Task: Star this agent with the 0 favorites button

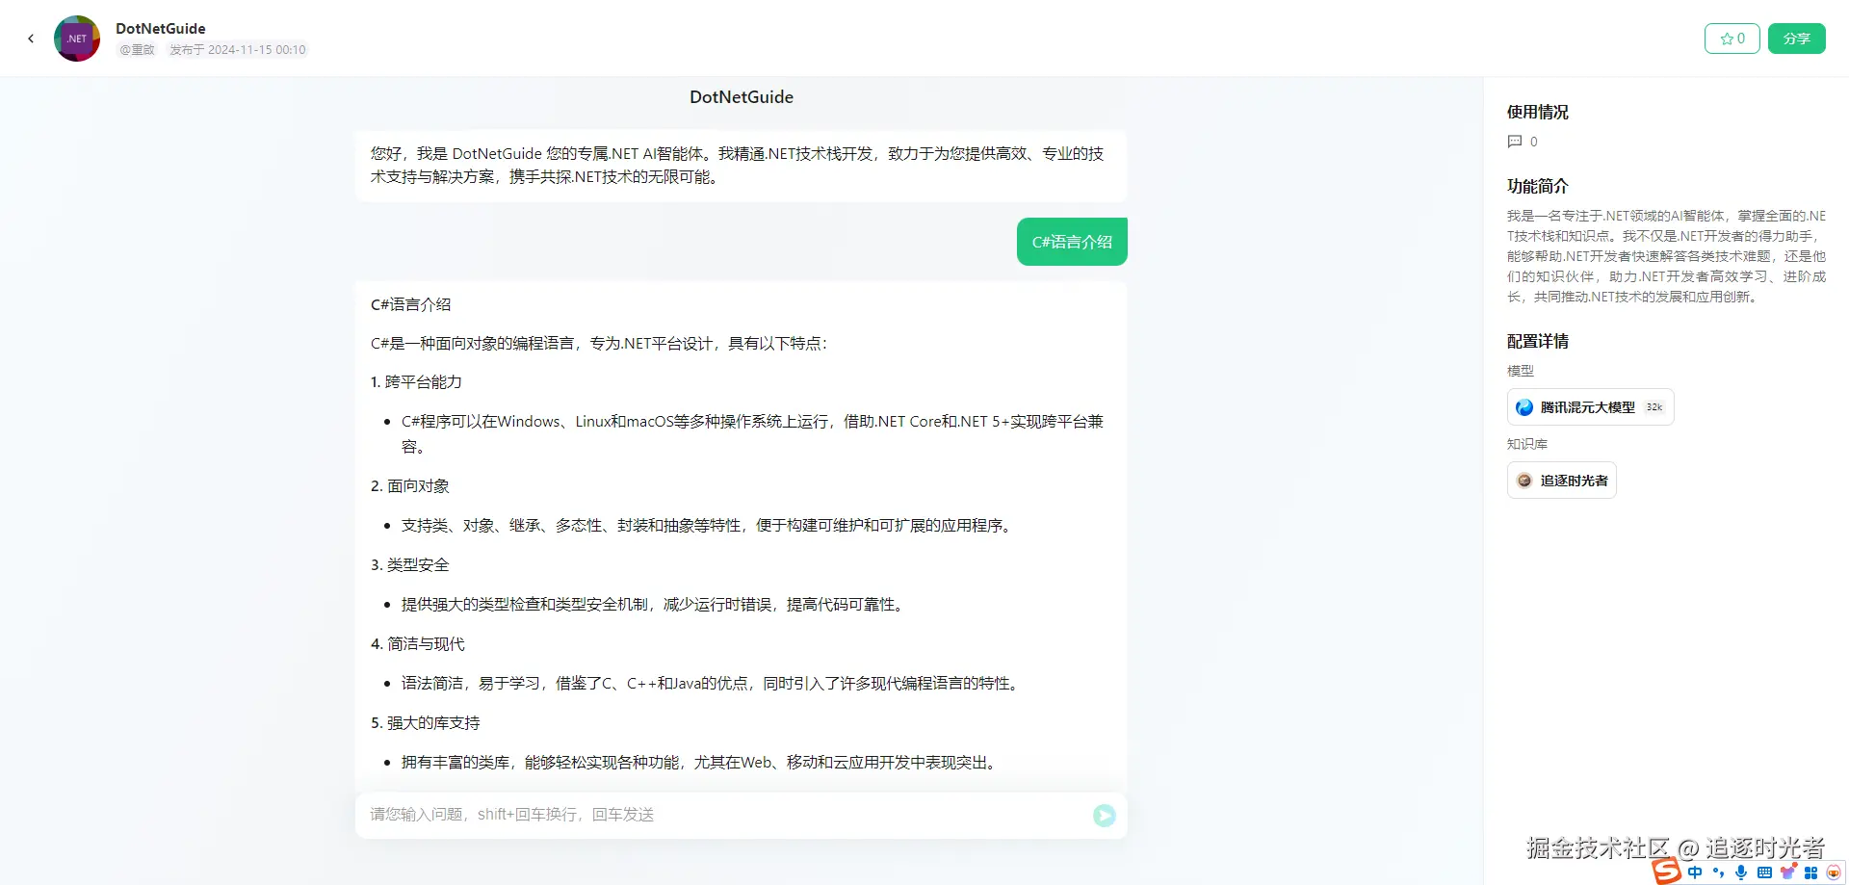Action: click(x=1732, y=39)
